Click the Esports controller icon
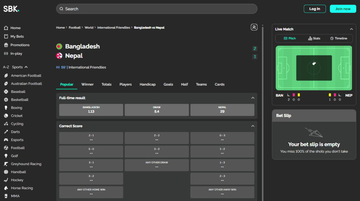 (6, 140)
